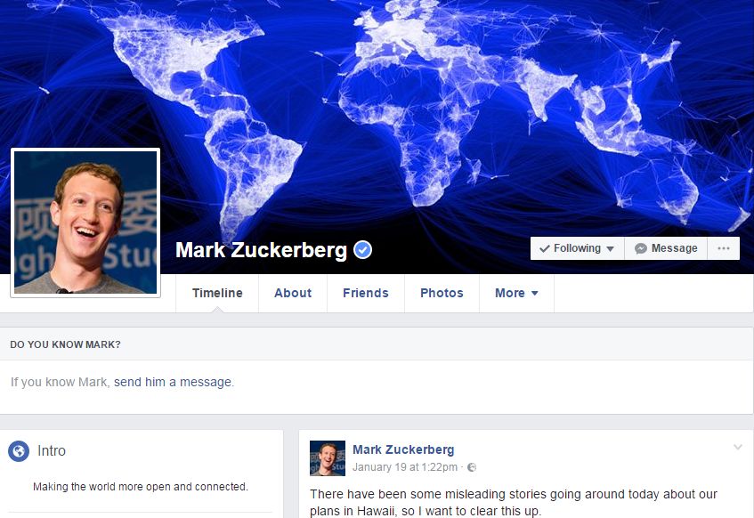The height and width of the screenshot is (518, 754).
Task: Click the January 19 post timestamp
Action: point(405,467)
